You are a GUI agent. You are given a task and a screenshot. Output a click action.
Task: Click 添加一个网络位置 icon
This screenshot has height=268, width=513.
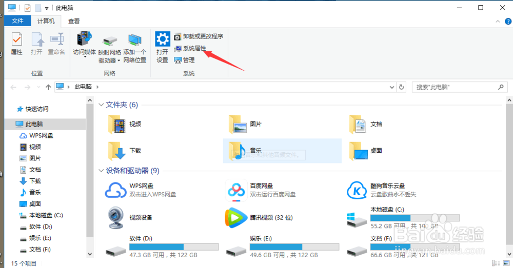coord(135,40)
